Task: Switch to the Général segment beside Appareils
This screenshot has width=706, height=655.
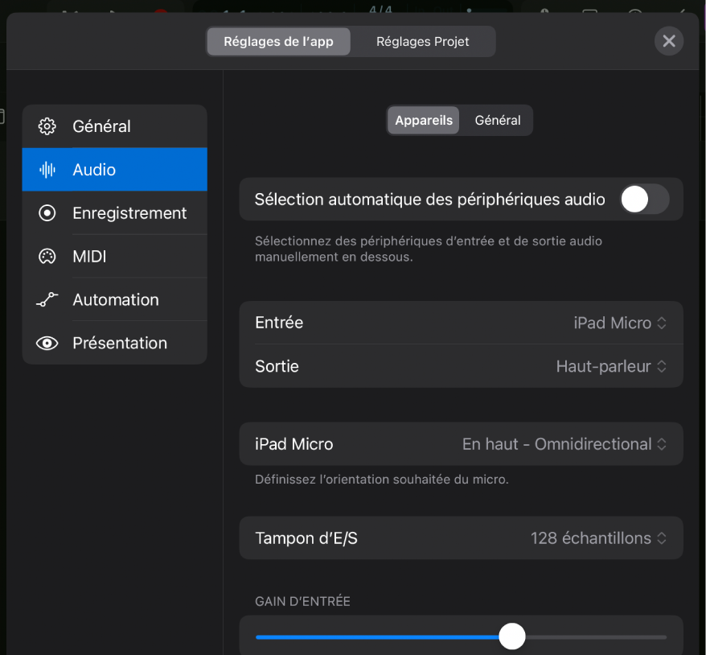Action: [x=498, y=121]
